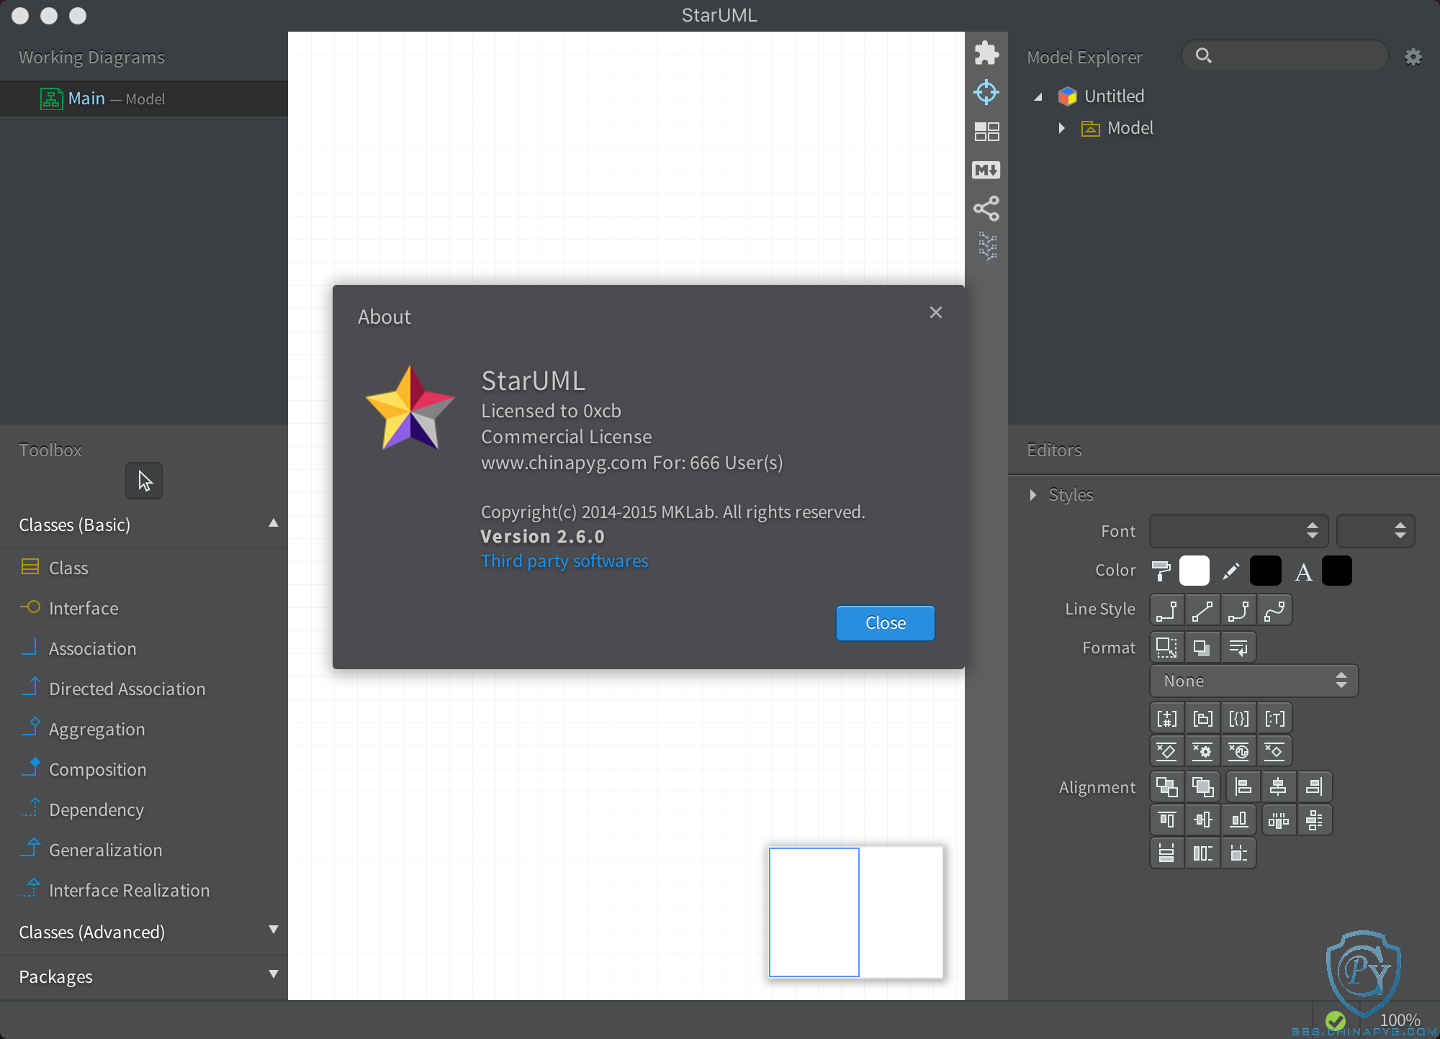Open Main diagram in Working Diagrams

(144, 99)
